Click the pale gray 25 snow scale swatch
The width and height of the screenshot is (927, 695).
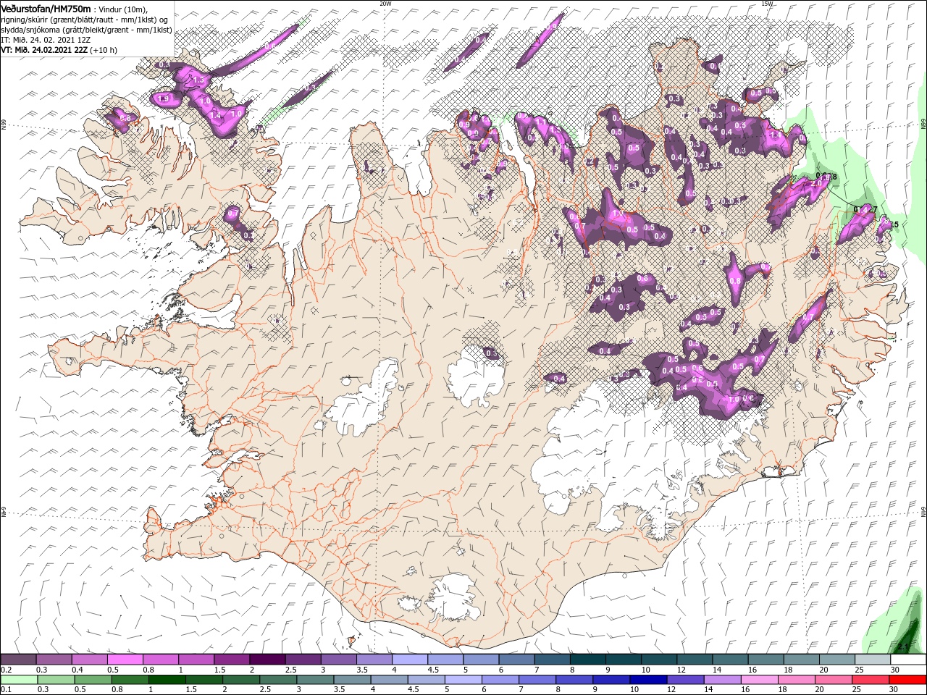[x=873, y=660]
